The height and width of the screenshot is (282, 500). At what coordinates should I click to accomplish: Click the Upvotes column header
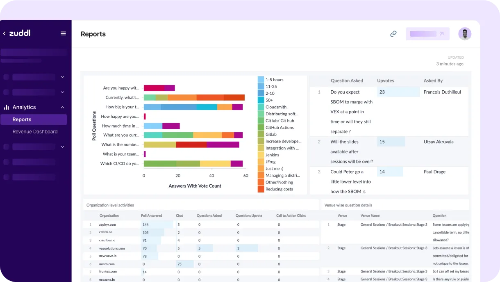coord(386,81)
